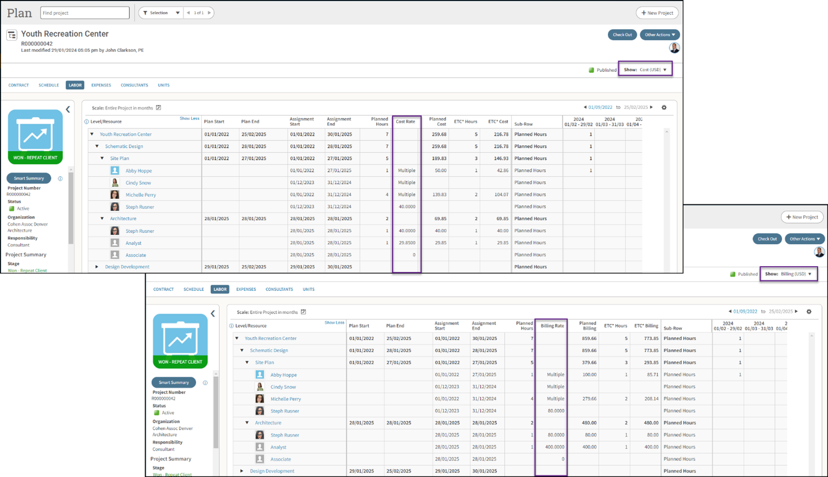The width and height of the screenshot is (828, 477).
Task: Open grid settings gear in the Cost Rate view
Action: point(664,107)
